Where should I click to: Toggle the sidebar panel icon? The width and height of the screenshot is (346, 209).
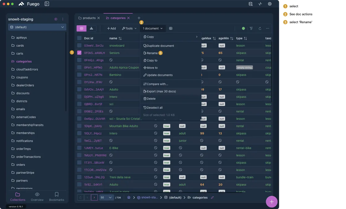coord(47,4)
